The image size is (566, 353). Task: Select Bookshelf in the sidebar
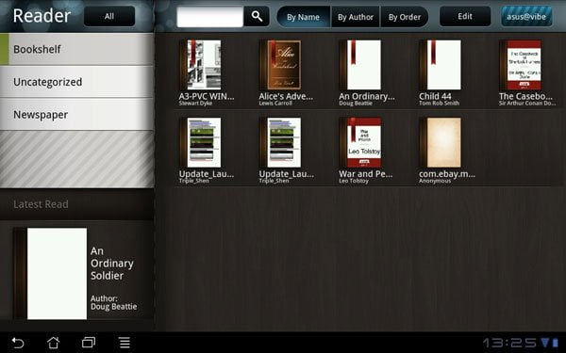coord(77,49)
